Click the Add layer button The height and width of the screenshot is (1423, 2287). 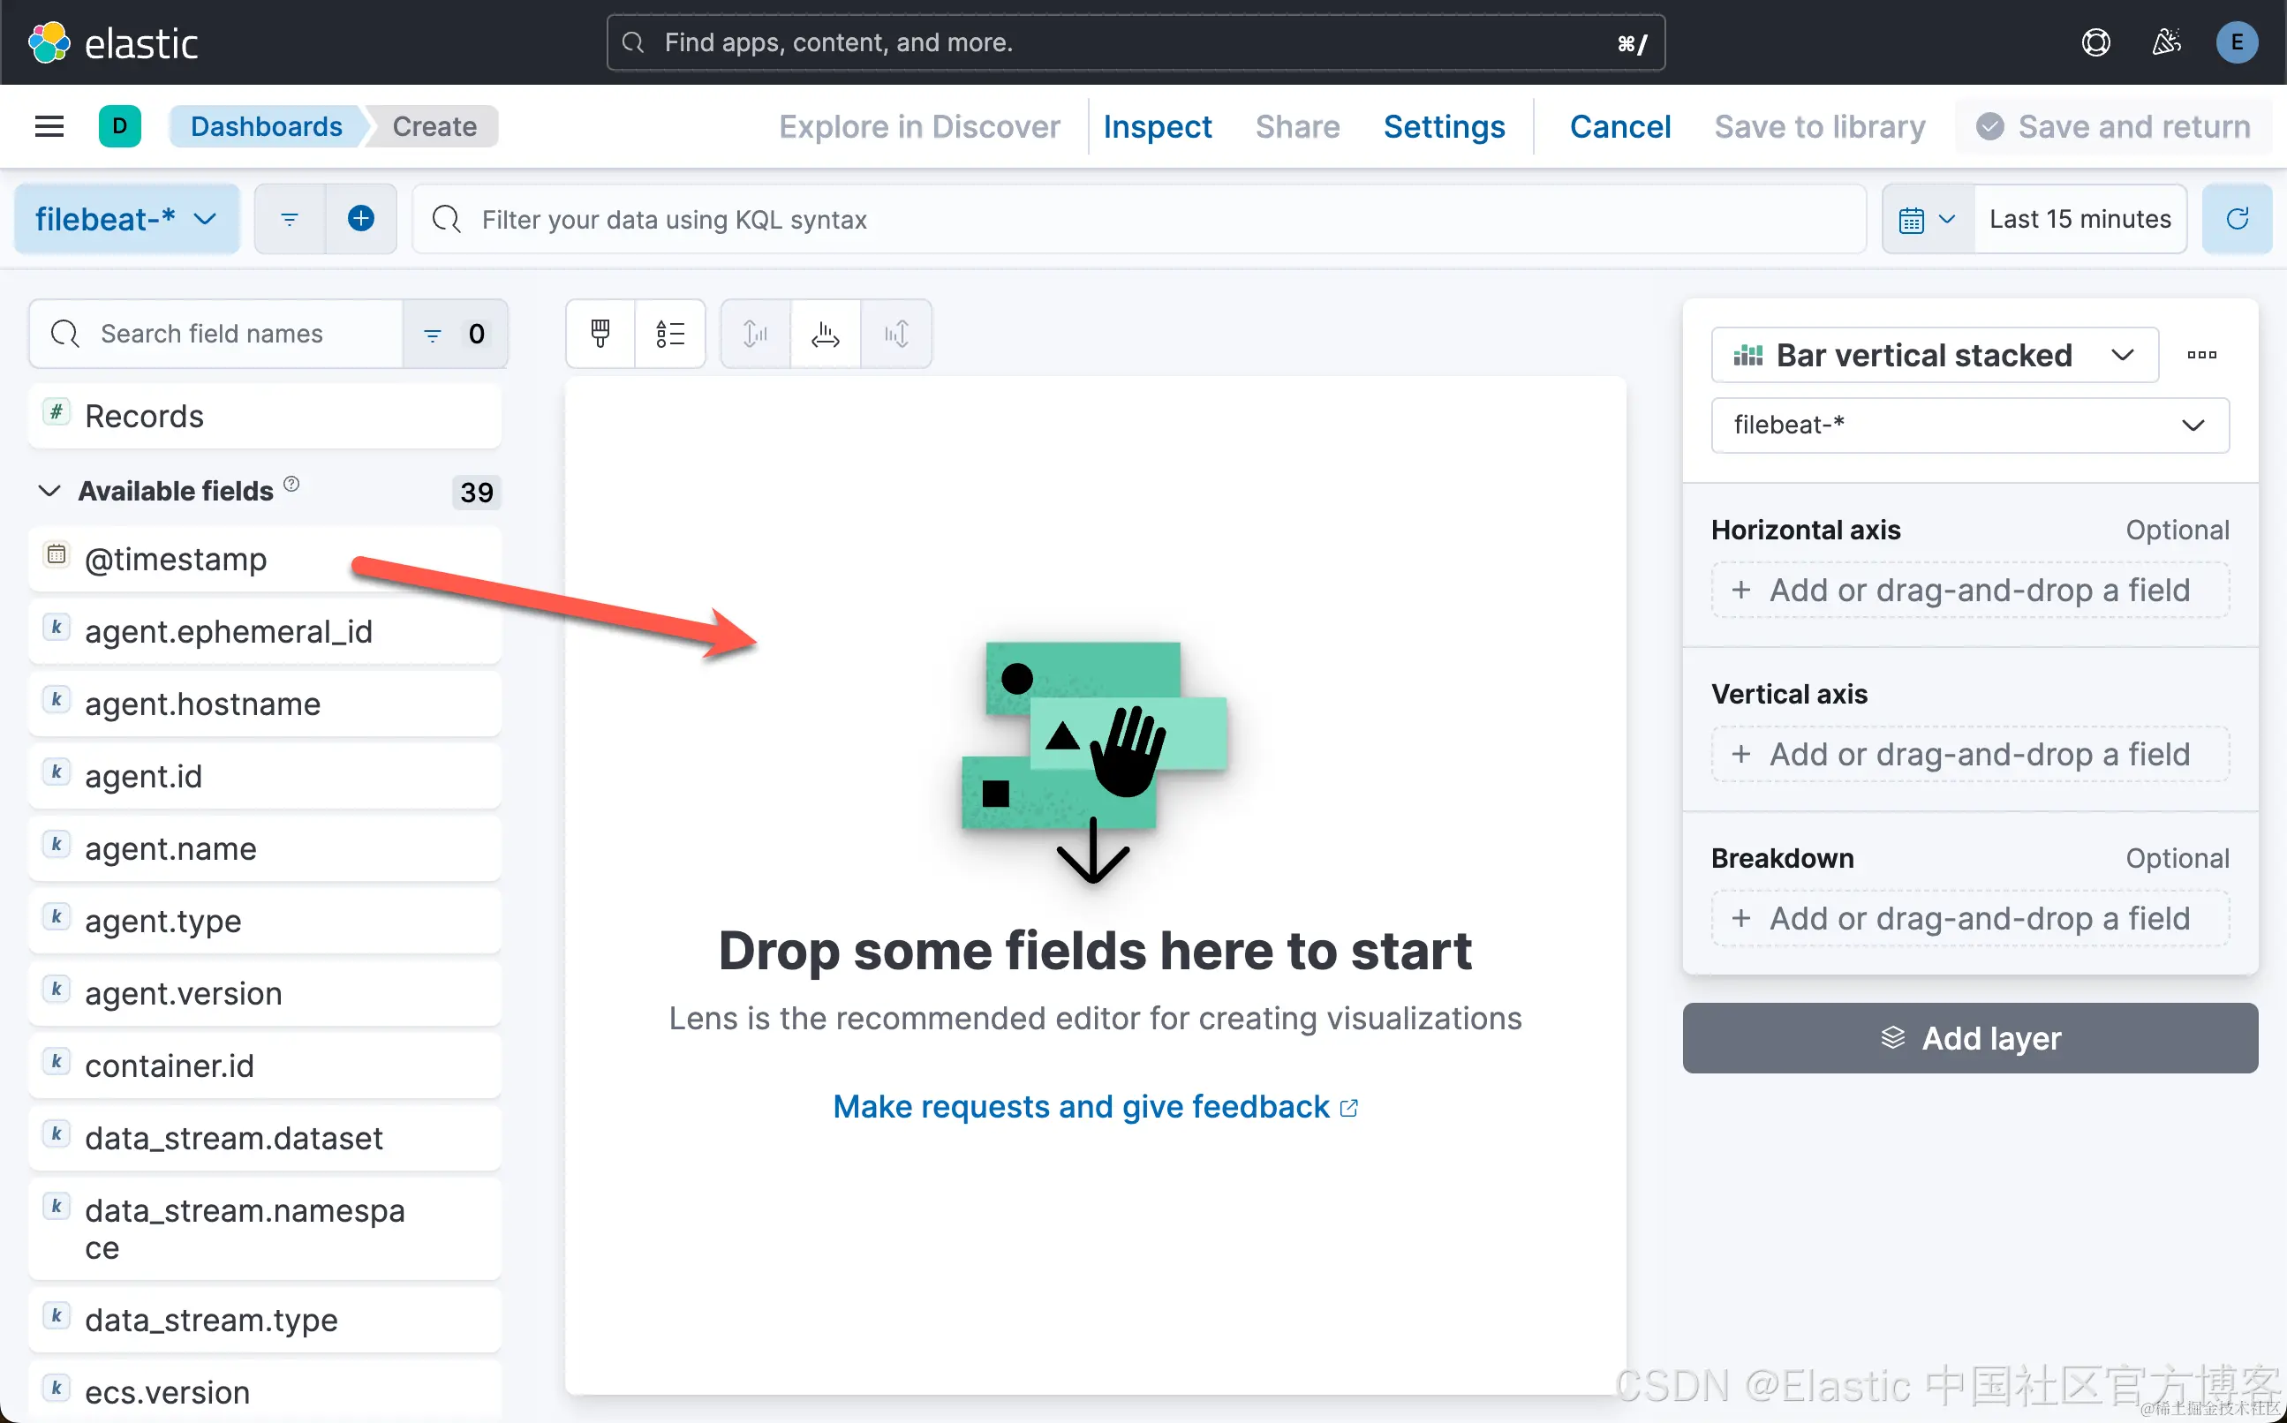coord(1969,1038)
